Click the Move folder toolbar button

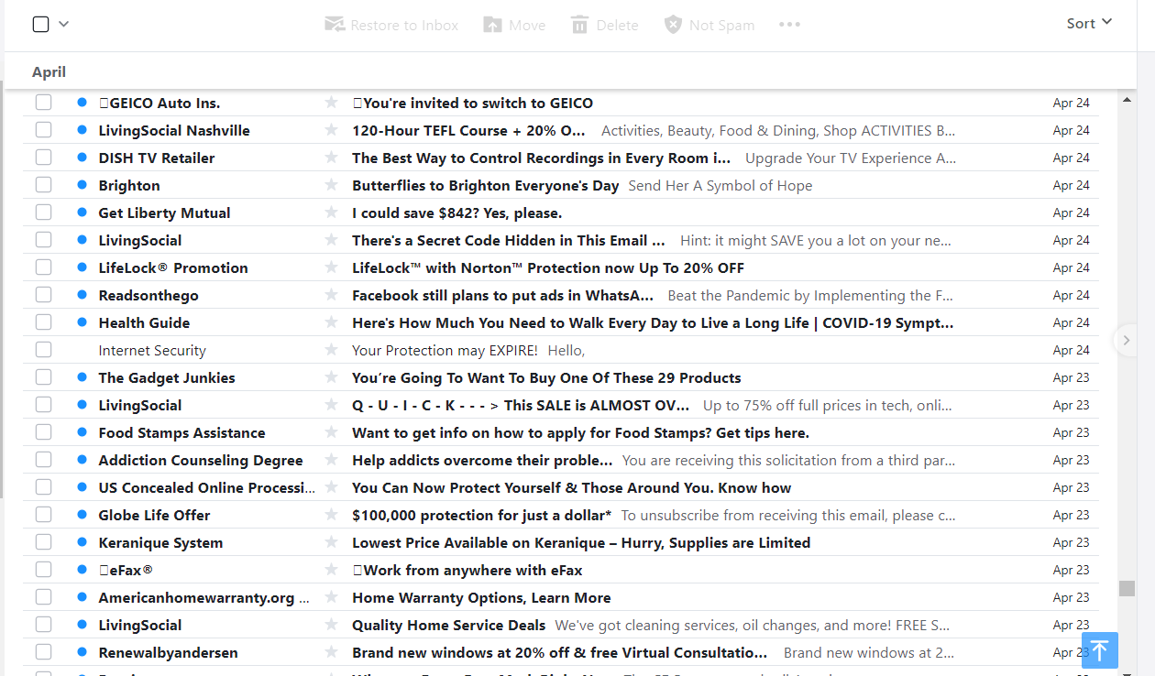(x=514, y=25)
